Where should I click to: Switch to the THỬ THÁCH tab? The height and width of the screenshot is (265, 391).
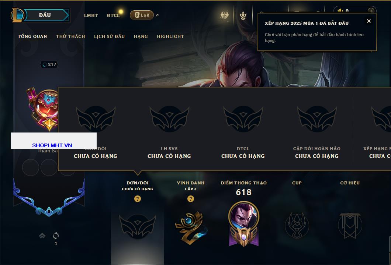coord(70,36)
